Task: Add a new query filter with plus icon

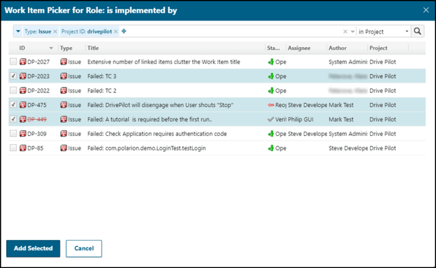Action: click(123, 31)
